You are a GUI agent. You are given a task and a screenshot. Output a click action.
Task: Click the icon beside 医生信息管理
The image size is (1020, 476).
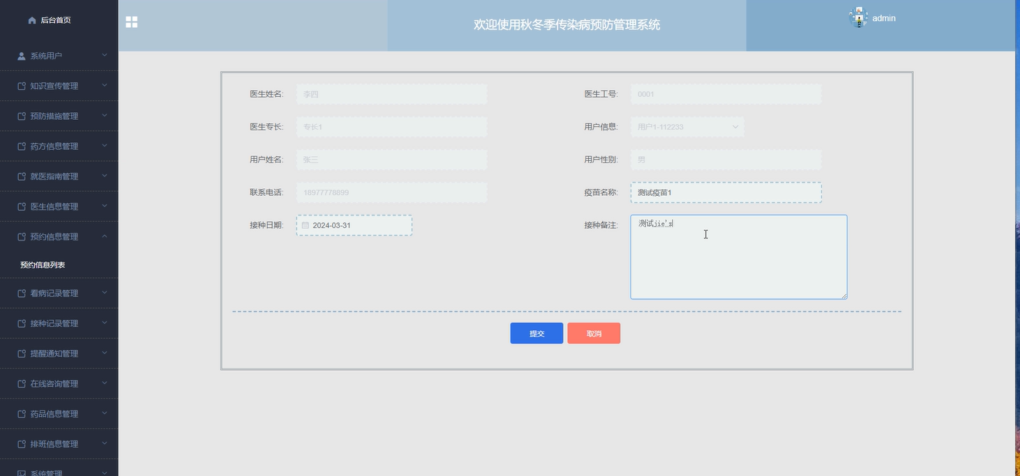pyautogui.click(x=22, y=206)
